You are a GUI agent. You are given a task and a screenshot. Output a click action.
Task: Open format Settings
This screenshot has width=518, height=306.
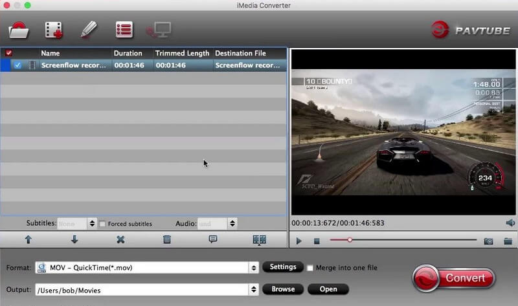283,267
